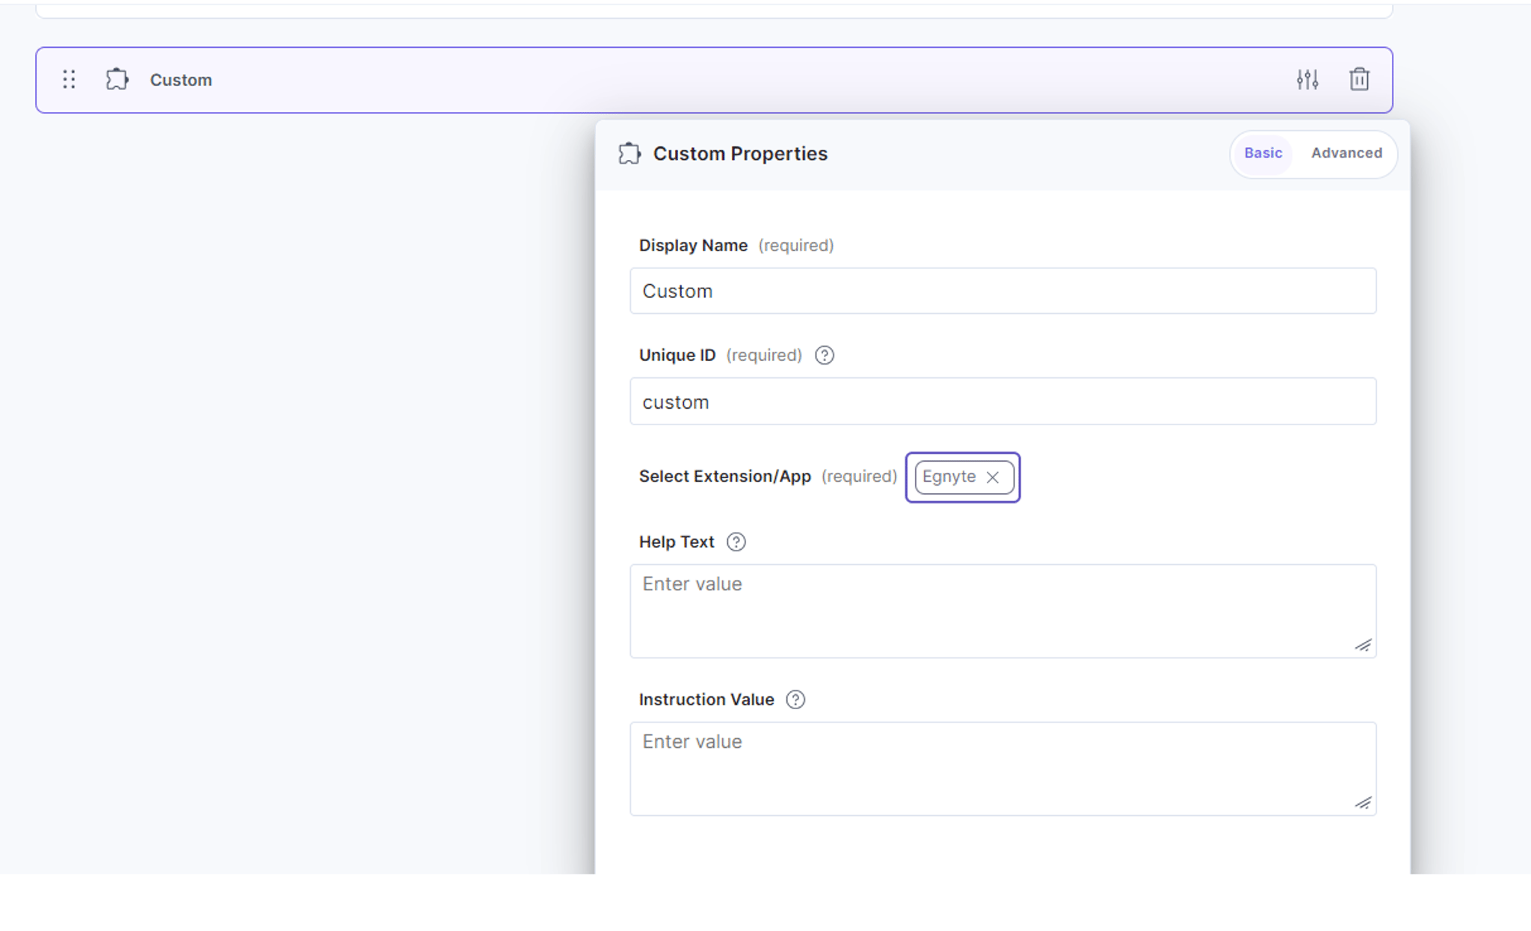Image resolution: width=1531 pixels, height=931 pixels.
Task: Click into the Help Text textarea
Action: pyautogui.click(x=1002, y=611)
